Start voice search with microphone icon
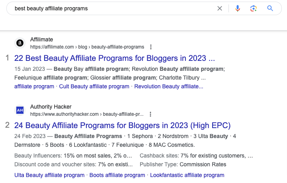This screenshot has height=183, width=287. (x=238, y=8)
